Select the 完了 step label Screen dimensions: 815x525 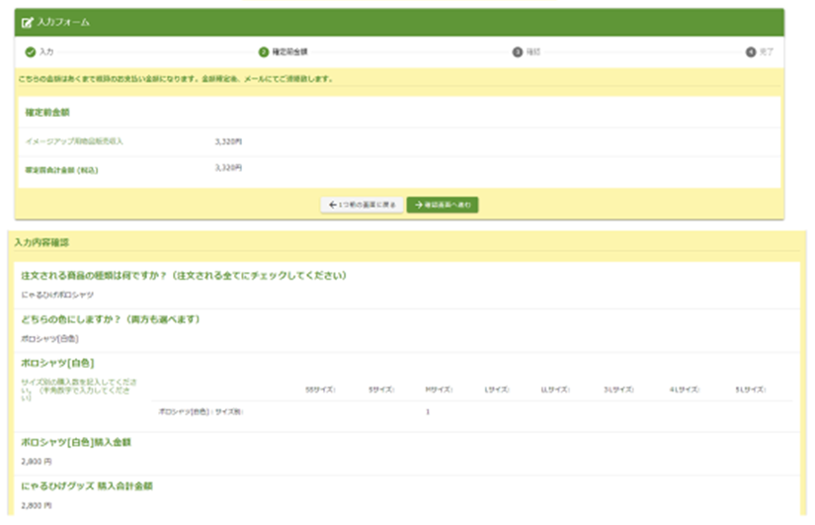[x=767, y=52]
